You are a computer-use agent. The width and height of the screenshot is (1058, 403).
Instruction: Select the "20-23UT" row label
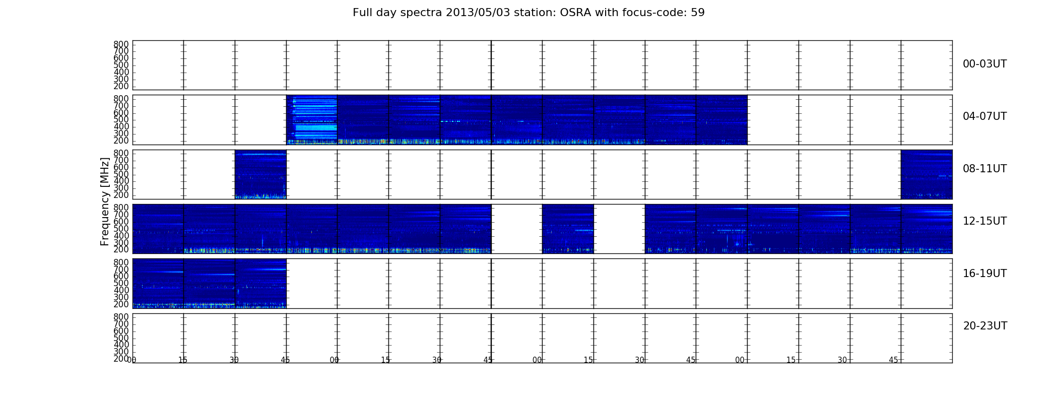(x=985, y=326)
